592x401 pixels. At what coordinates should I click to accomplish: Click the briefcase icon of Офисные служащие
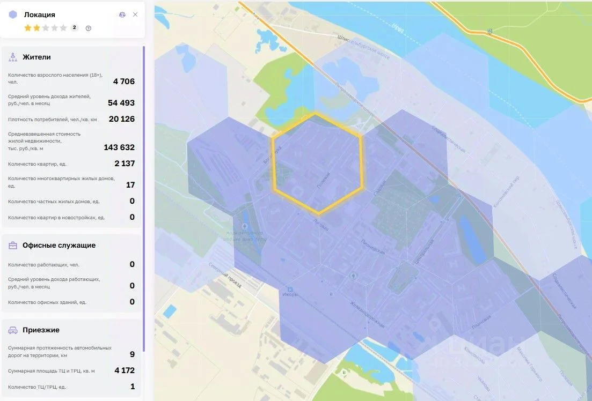[13, 246]
